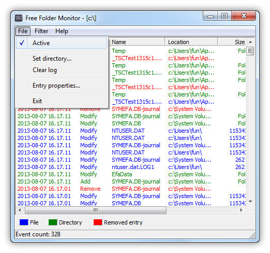
Task: Open the File menu
Action: click(23, 31)
